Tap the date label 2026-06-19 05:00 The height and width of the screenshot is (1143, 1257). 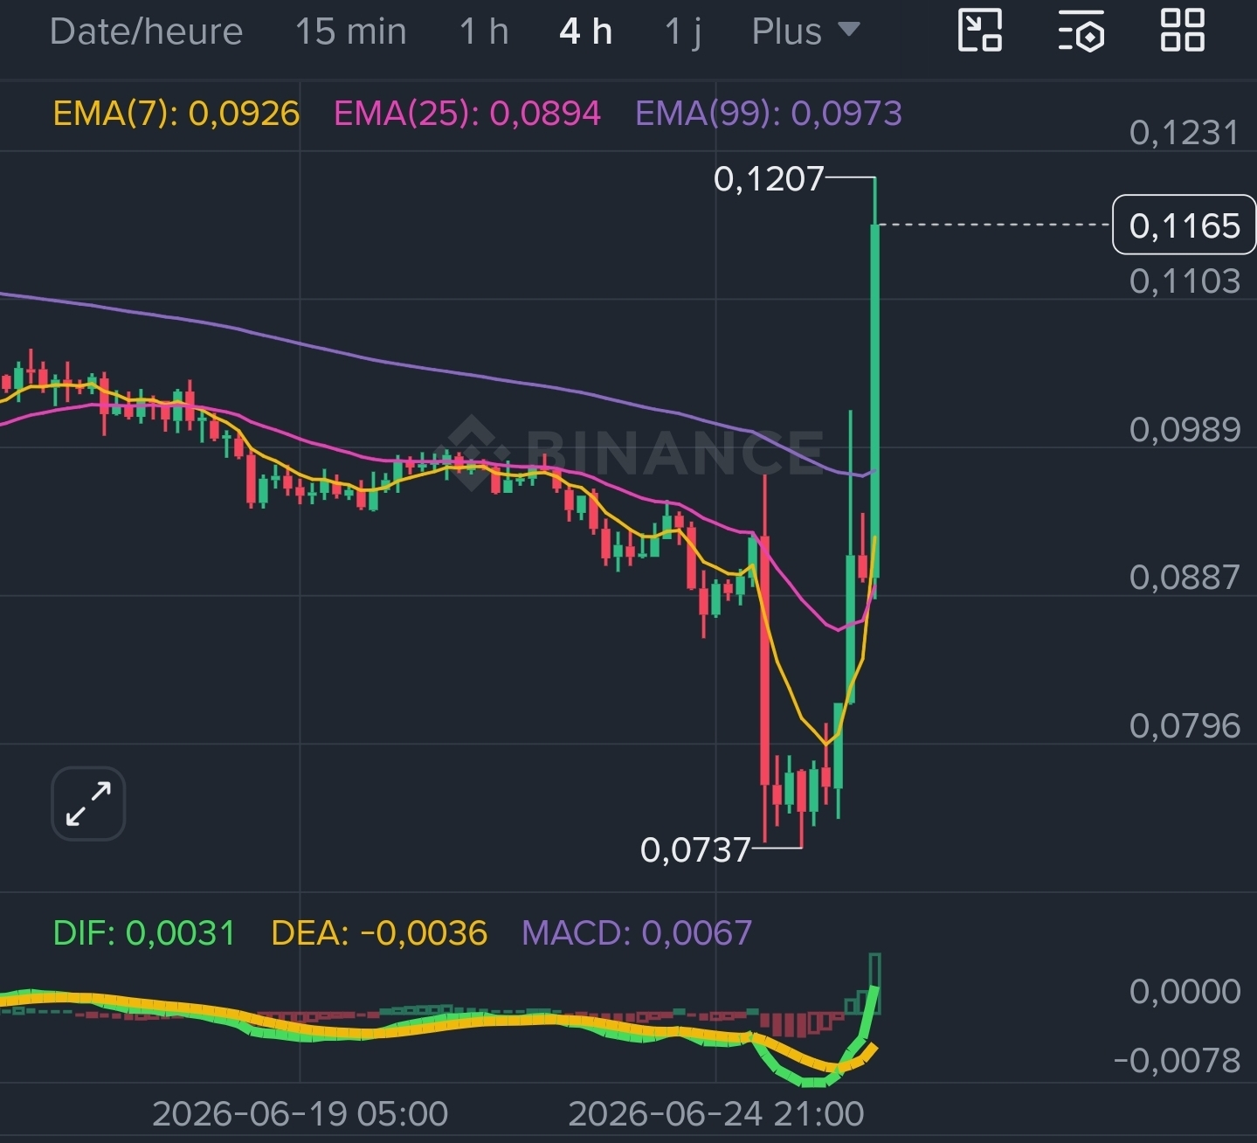click(x=300, y=1114)
